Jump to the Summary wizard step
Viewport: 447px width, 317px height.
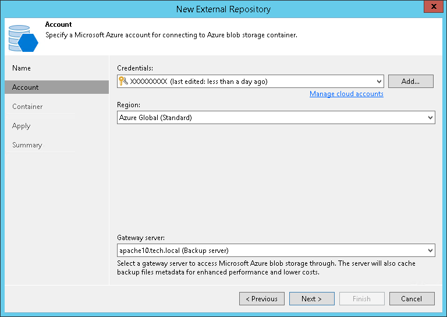click(x=27, y=145)
